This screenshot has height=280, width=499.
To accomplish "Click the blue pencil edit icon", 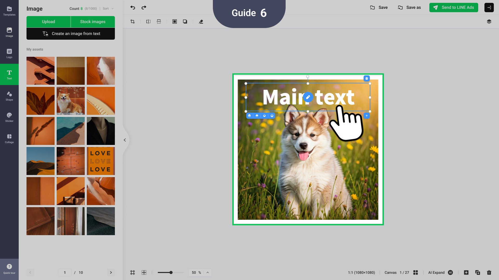I will point(308,97).
